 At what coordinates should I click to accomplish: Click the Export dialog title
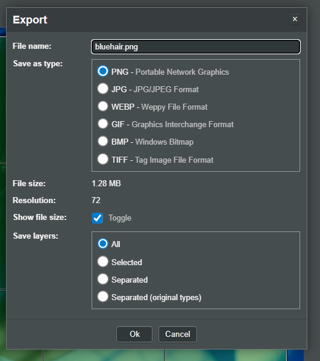(30, 20)
